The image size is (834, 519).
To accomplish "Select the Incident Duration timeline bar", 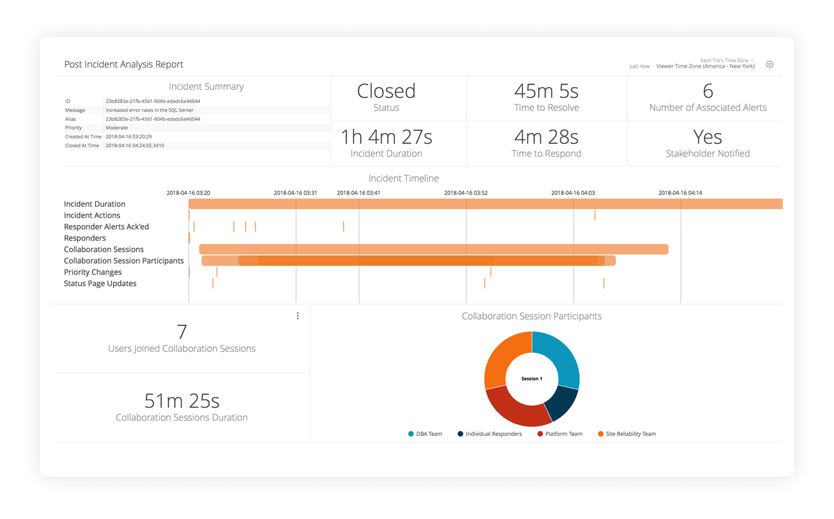I will pyautogui.click(x=486, y=204).
